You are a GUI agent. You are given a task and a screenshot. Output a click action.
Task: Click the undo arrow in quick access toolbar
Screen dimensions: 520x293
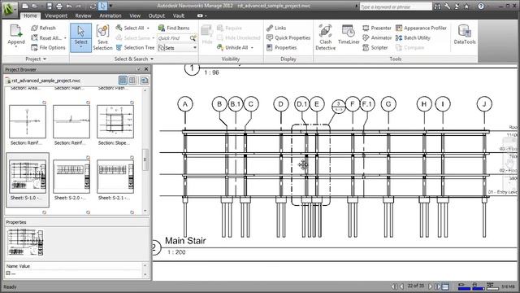click(69, 6)
